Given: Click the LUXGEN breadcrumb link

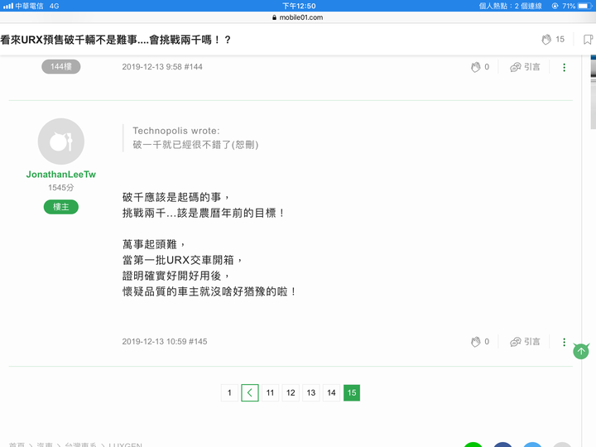Looking at the screenshot, I should click(125, 445).
